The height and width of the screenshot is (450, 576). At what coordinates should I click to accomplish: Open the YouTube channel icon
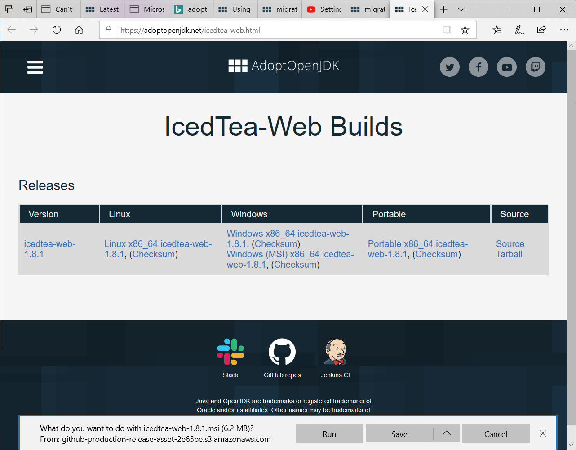pyautogui.click(x=507, y=67)
